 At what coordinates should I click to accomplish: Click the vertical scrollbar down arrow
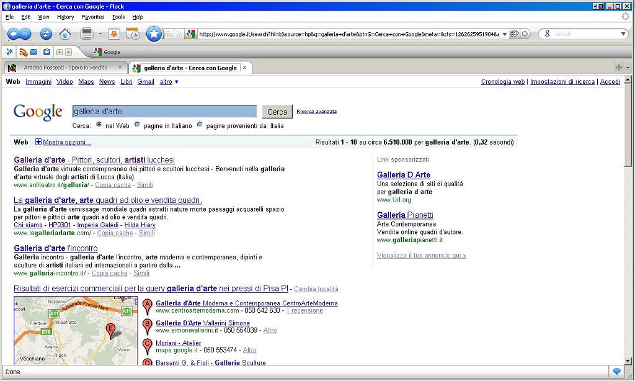point(628,361)
